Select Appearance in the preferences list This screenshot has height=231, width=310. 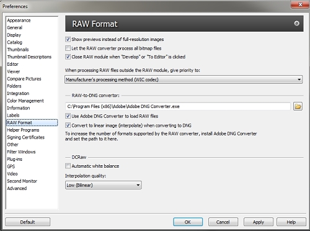click(x=19, y=20)
